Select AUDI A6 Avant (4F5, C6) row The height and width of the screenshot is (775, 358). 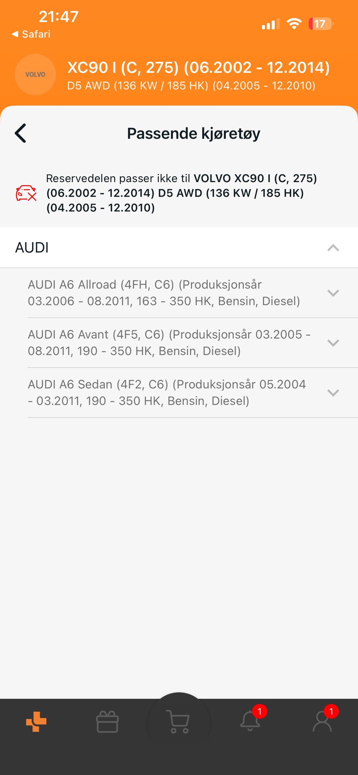click(x=193, y=343)
